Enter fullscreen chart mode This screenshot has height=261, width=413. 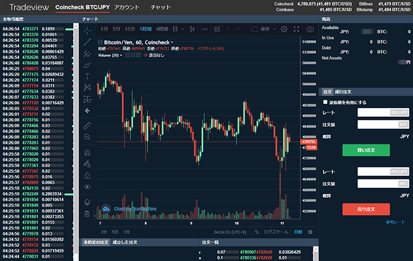pyautogui.click(x=296, y=30)
